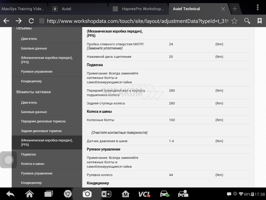Tap the URL address field

click(x=137, y=21)
